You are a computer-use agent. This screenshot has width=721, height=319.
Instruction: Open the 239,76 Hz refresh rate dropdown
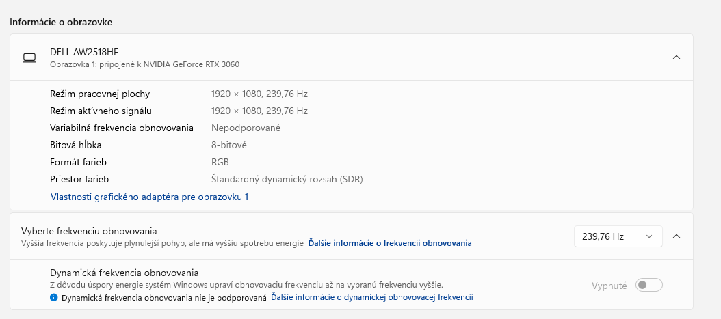[618, 236]
